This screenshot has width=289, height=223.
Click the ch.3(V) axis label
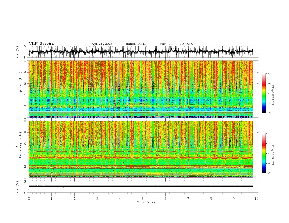click(x=18, y=187)
